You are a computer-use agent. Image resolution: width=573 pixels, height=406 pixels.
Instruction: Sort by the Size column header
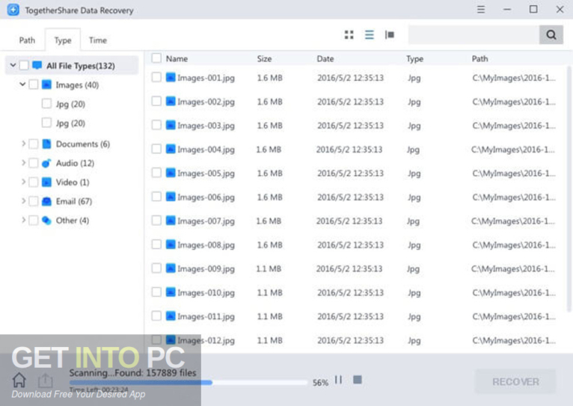(264, 59)
